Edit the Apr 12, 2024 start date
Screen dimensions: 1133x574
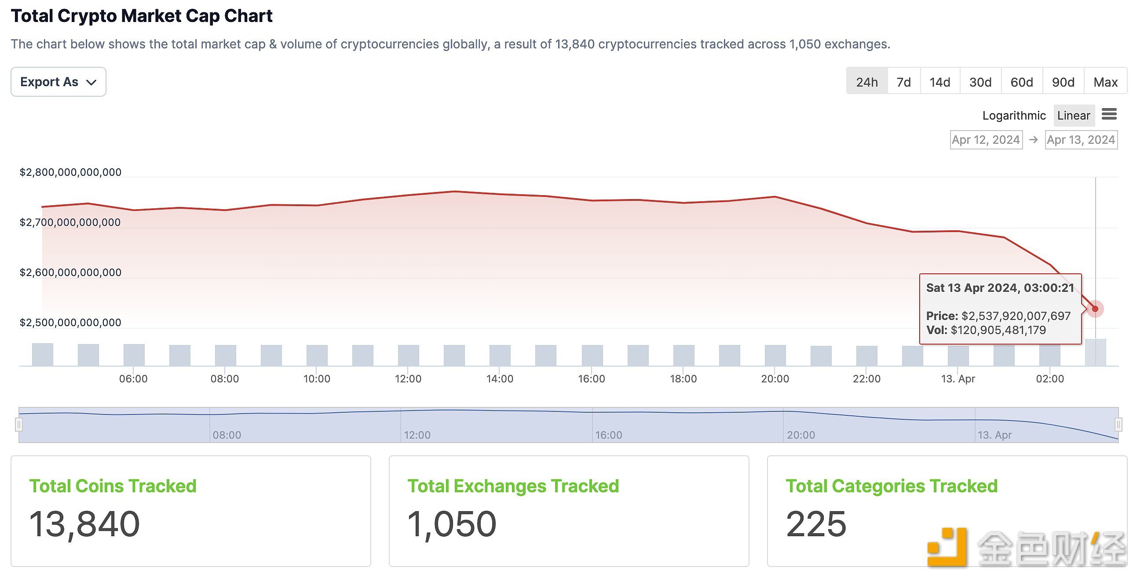986,140
